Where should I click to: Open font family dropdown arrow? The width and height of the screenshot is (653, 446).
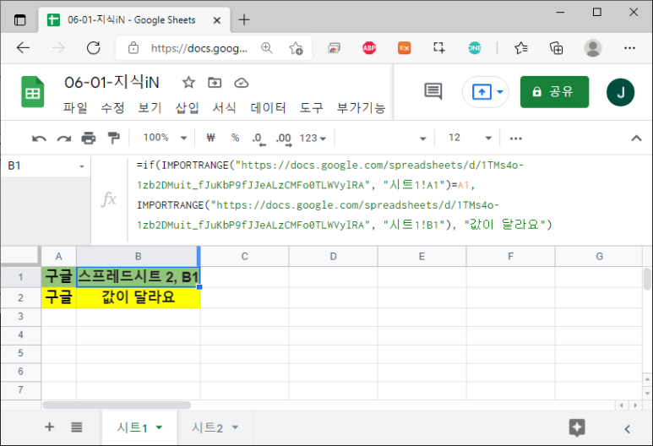click(422, 139)
